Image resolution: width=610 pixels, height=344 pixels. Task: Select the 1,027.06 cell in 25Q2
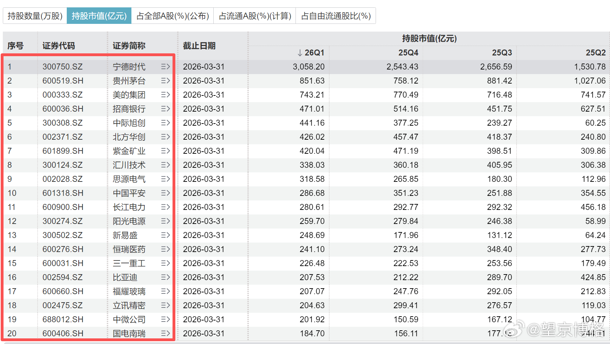click(590, 81)
